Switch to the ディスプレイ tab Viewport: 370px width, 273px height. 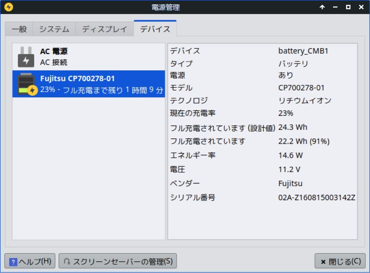104,29
